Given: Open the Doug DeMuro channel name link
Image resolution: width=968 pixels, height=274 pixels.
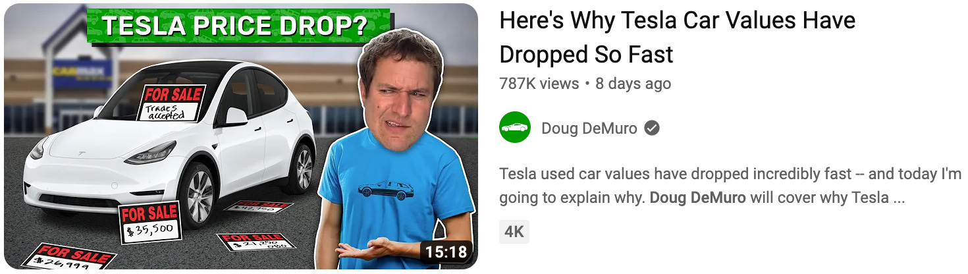Looking at the screenshot, I should click(x=589, y=128).
